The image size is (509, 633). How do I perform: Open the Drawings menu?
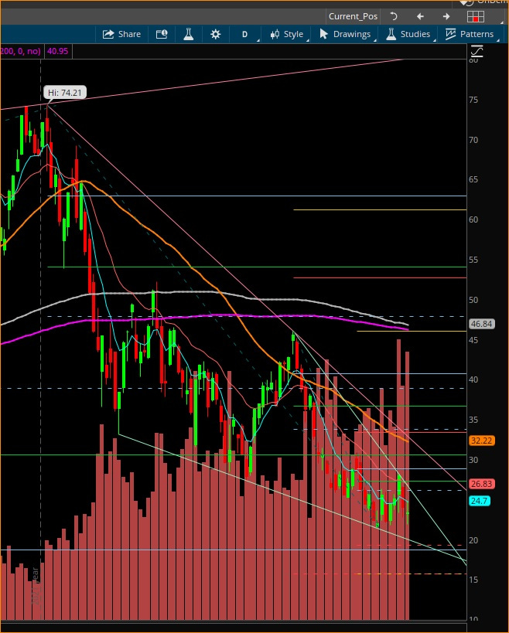345,34
